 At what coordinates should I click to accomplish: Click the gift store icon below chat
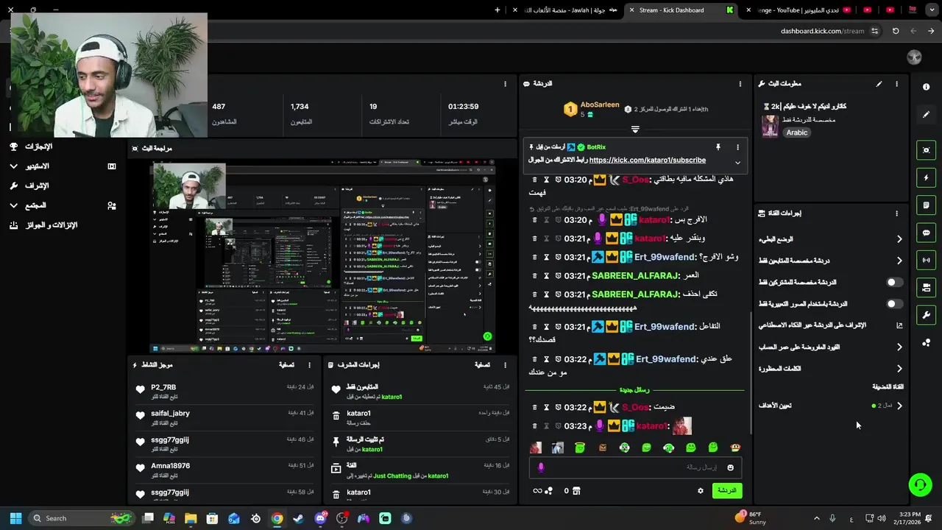pos(576,491)
